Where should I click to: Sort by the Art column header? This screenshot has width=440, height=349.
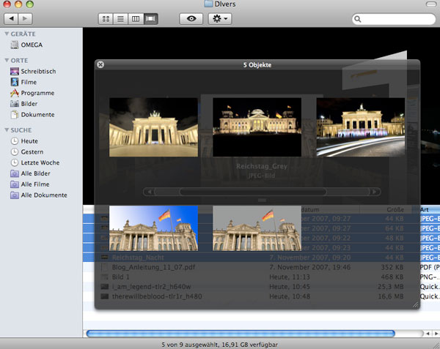click(x=427, y=209)
